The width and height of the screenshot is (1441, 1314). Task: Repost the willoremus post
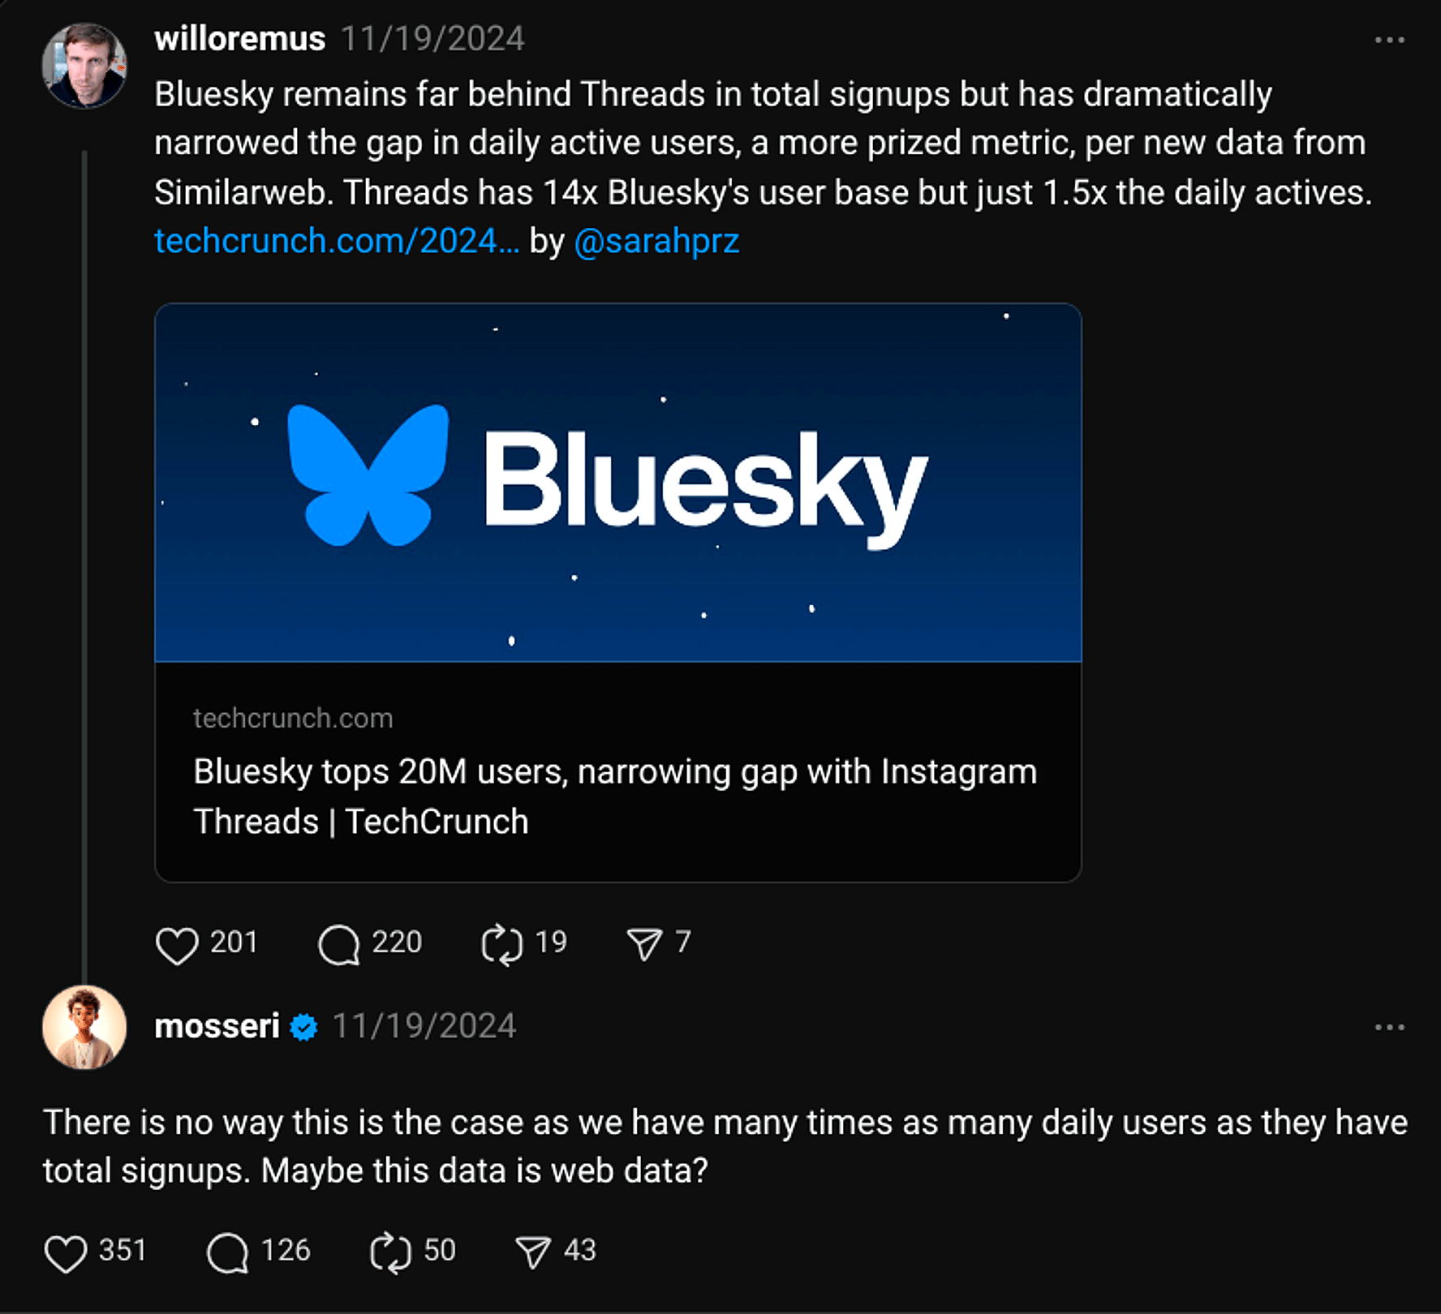tap(501, 945)
